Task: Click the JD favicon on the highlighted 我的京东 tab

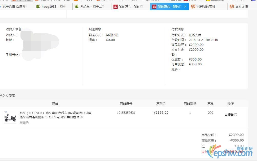Action: pyautogui.click(x=154, y=7)
